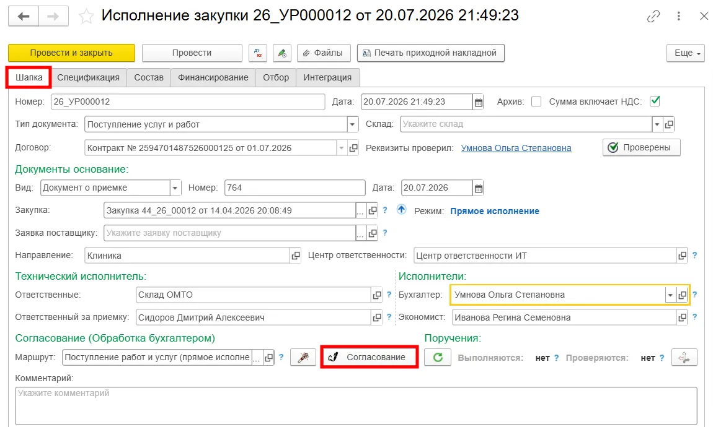
Task: Go forward with the right arrow button
Action: (54, 16)
